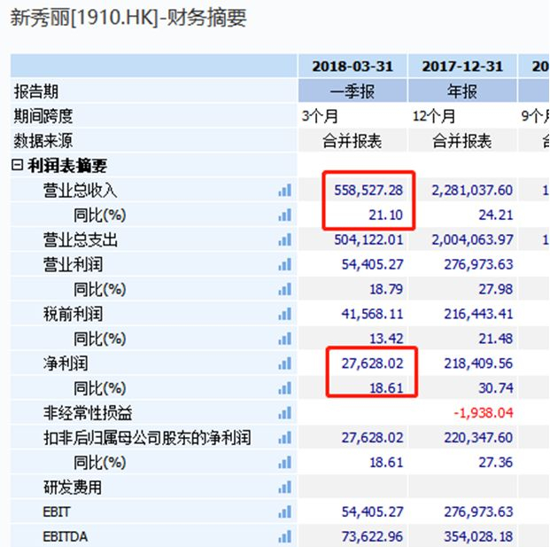Viewport: 550px width, 547px height.
Task: Click revenue value 2,281,037.60
Action: (x=472, y=191)
